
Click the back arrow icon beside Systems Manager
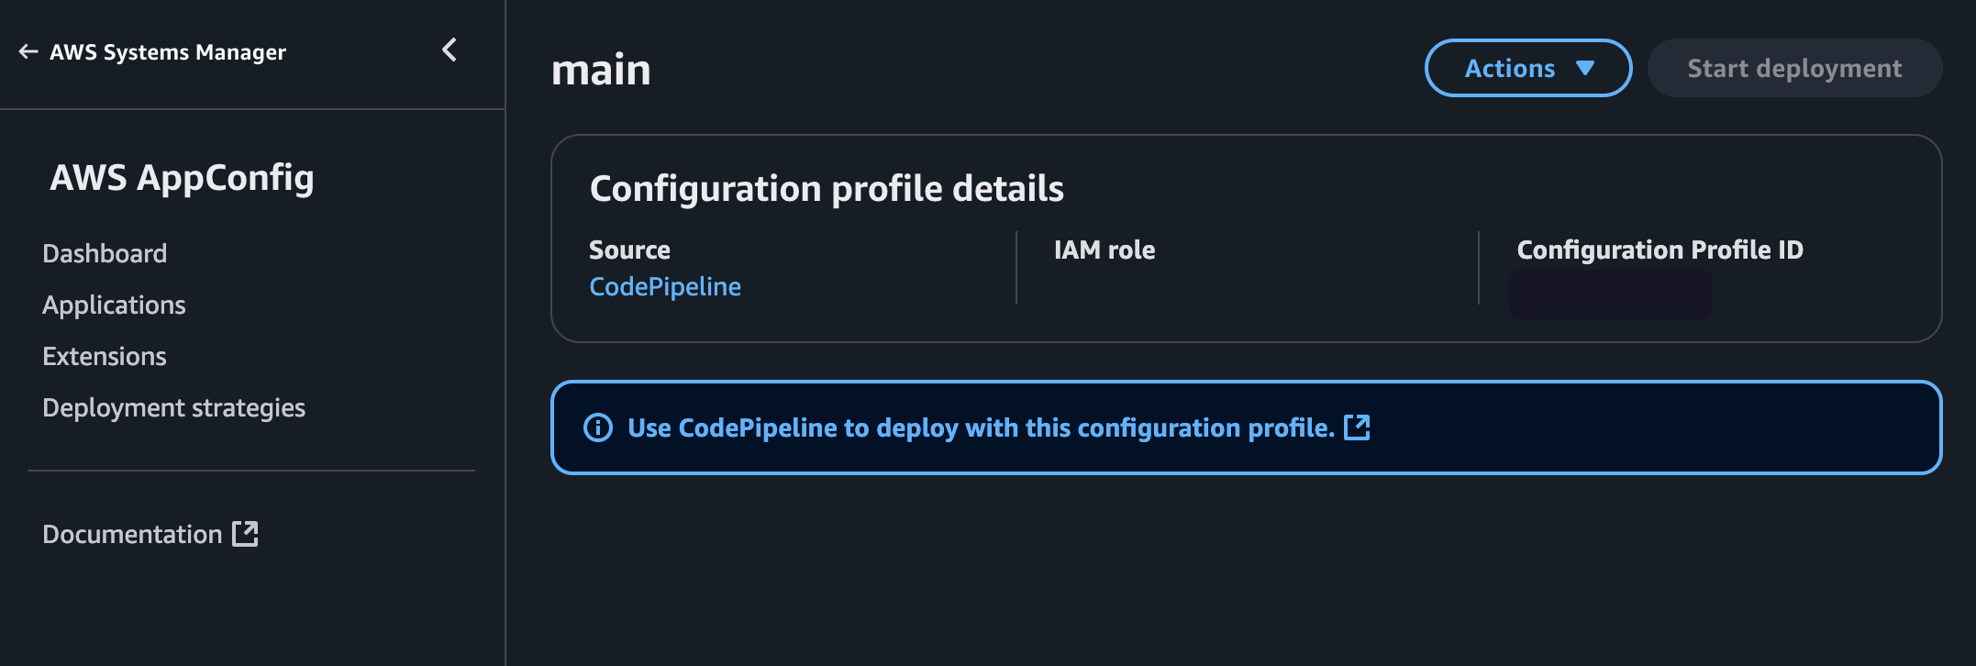point(28,52)
